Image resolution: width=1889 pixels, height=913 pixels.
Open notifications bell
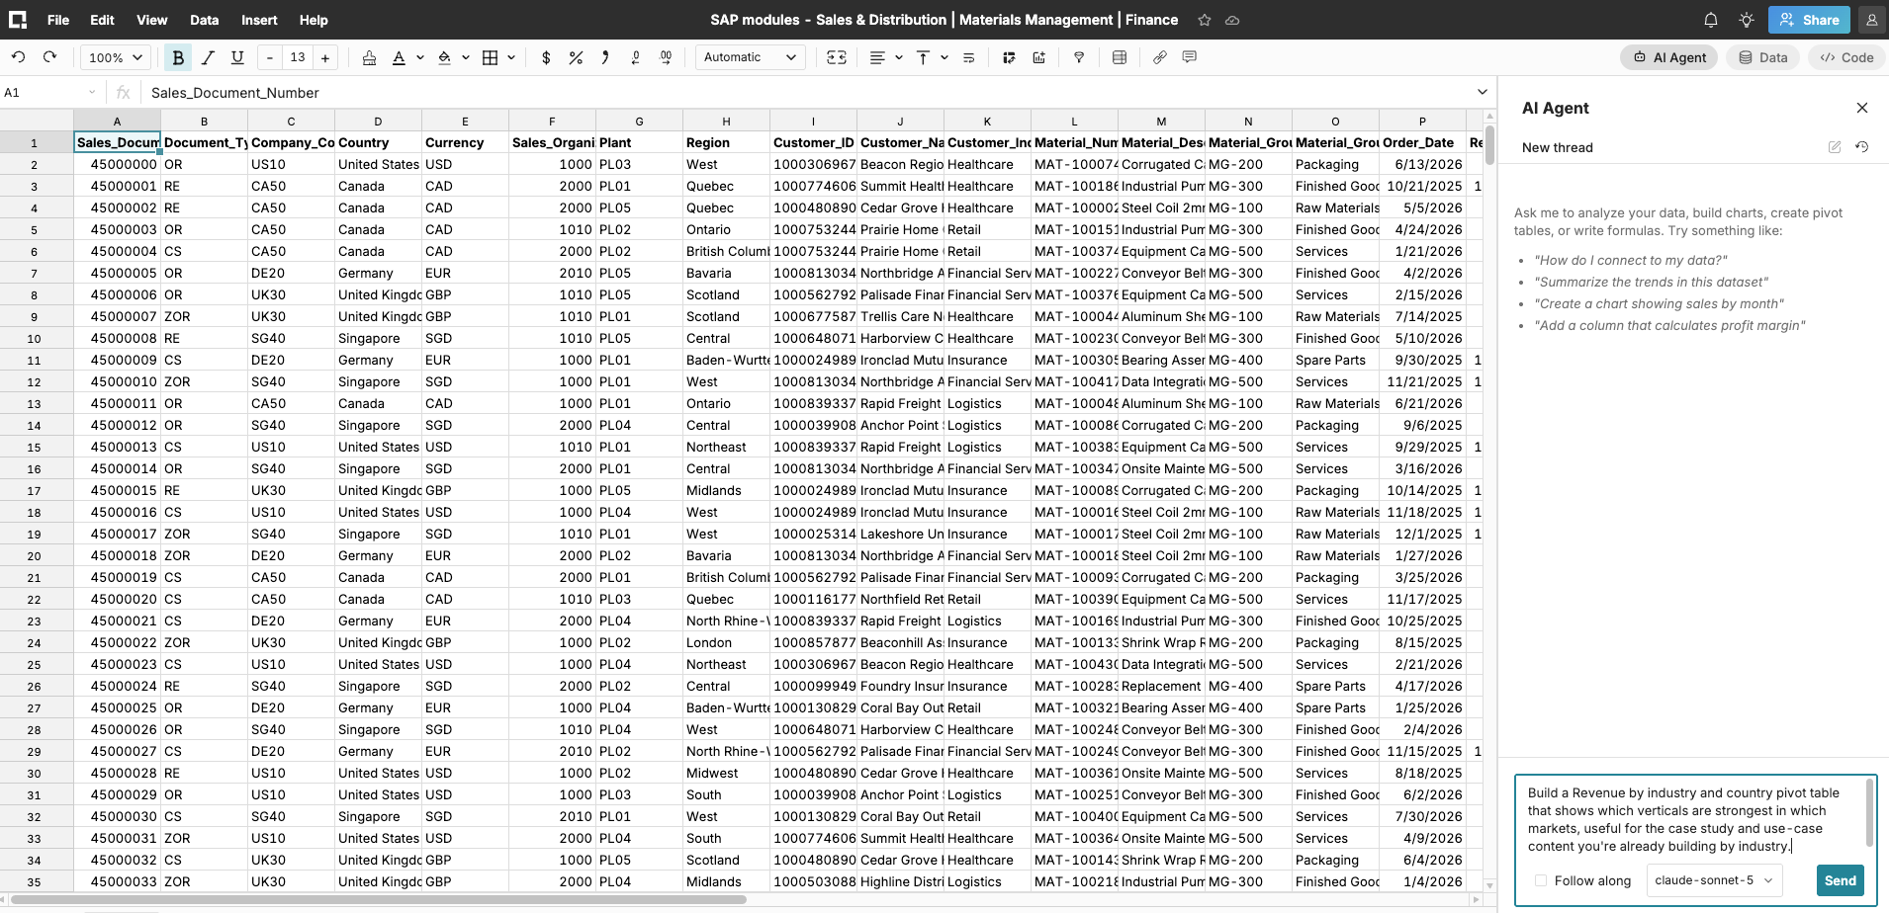click(x=1711, y=20)
